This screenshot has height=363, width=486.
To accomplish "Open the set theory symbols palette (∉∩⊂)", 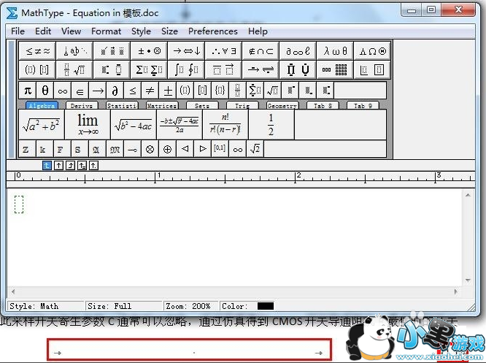I will pos(261,51).
